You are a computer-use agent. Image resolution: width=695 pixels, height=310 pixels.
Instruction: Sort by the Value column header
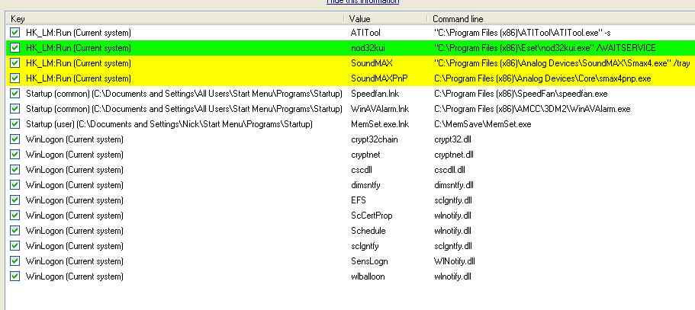[385, 19]
